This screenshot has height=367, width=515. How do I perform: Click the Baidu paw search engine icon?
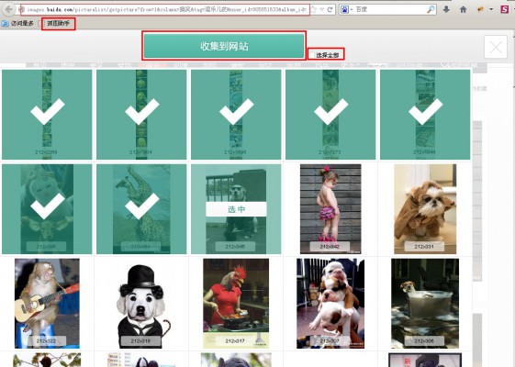coord(344,9)
